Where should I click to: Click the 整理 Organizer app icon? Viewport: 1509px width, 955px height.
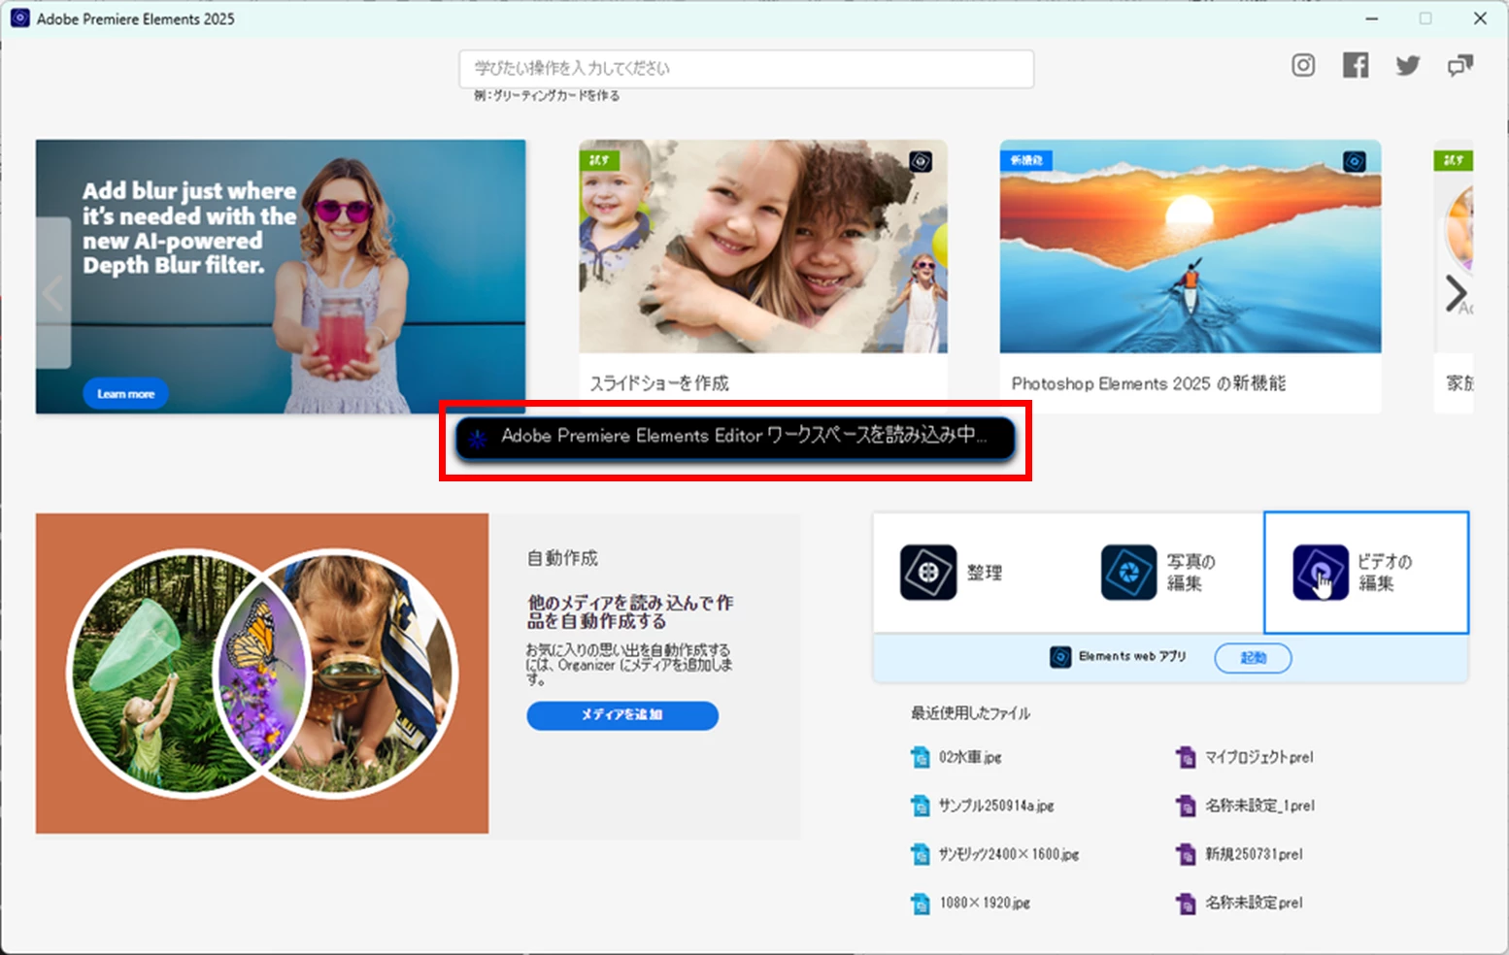coord(928,573)
